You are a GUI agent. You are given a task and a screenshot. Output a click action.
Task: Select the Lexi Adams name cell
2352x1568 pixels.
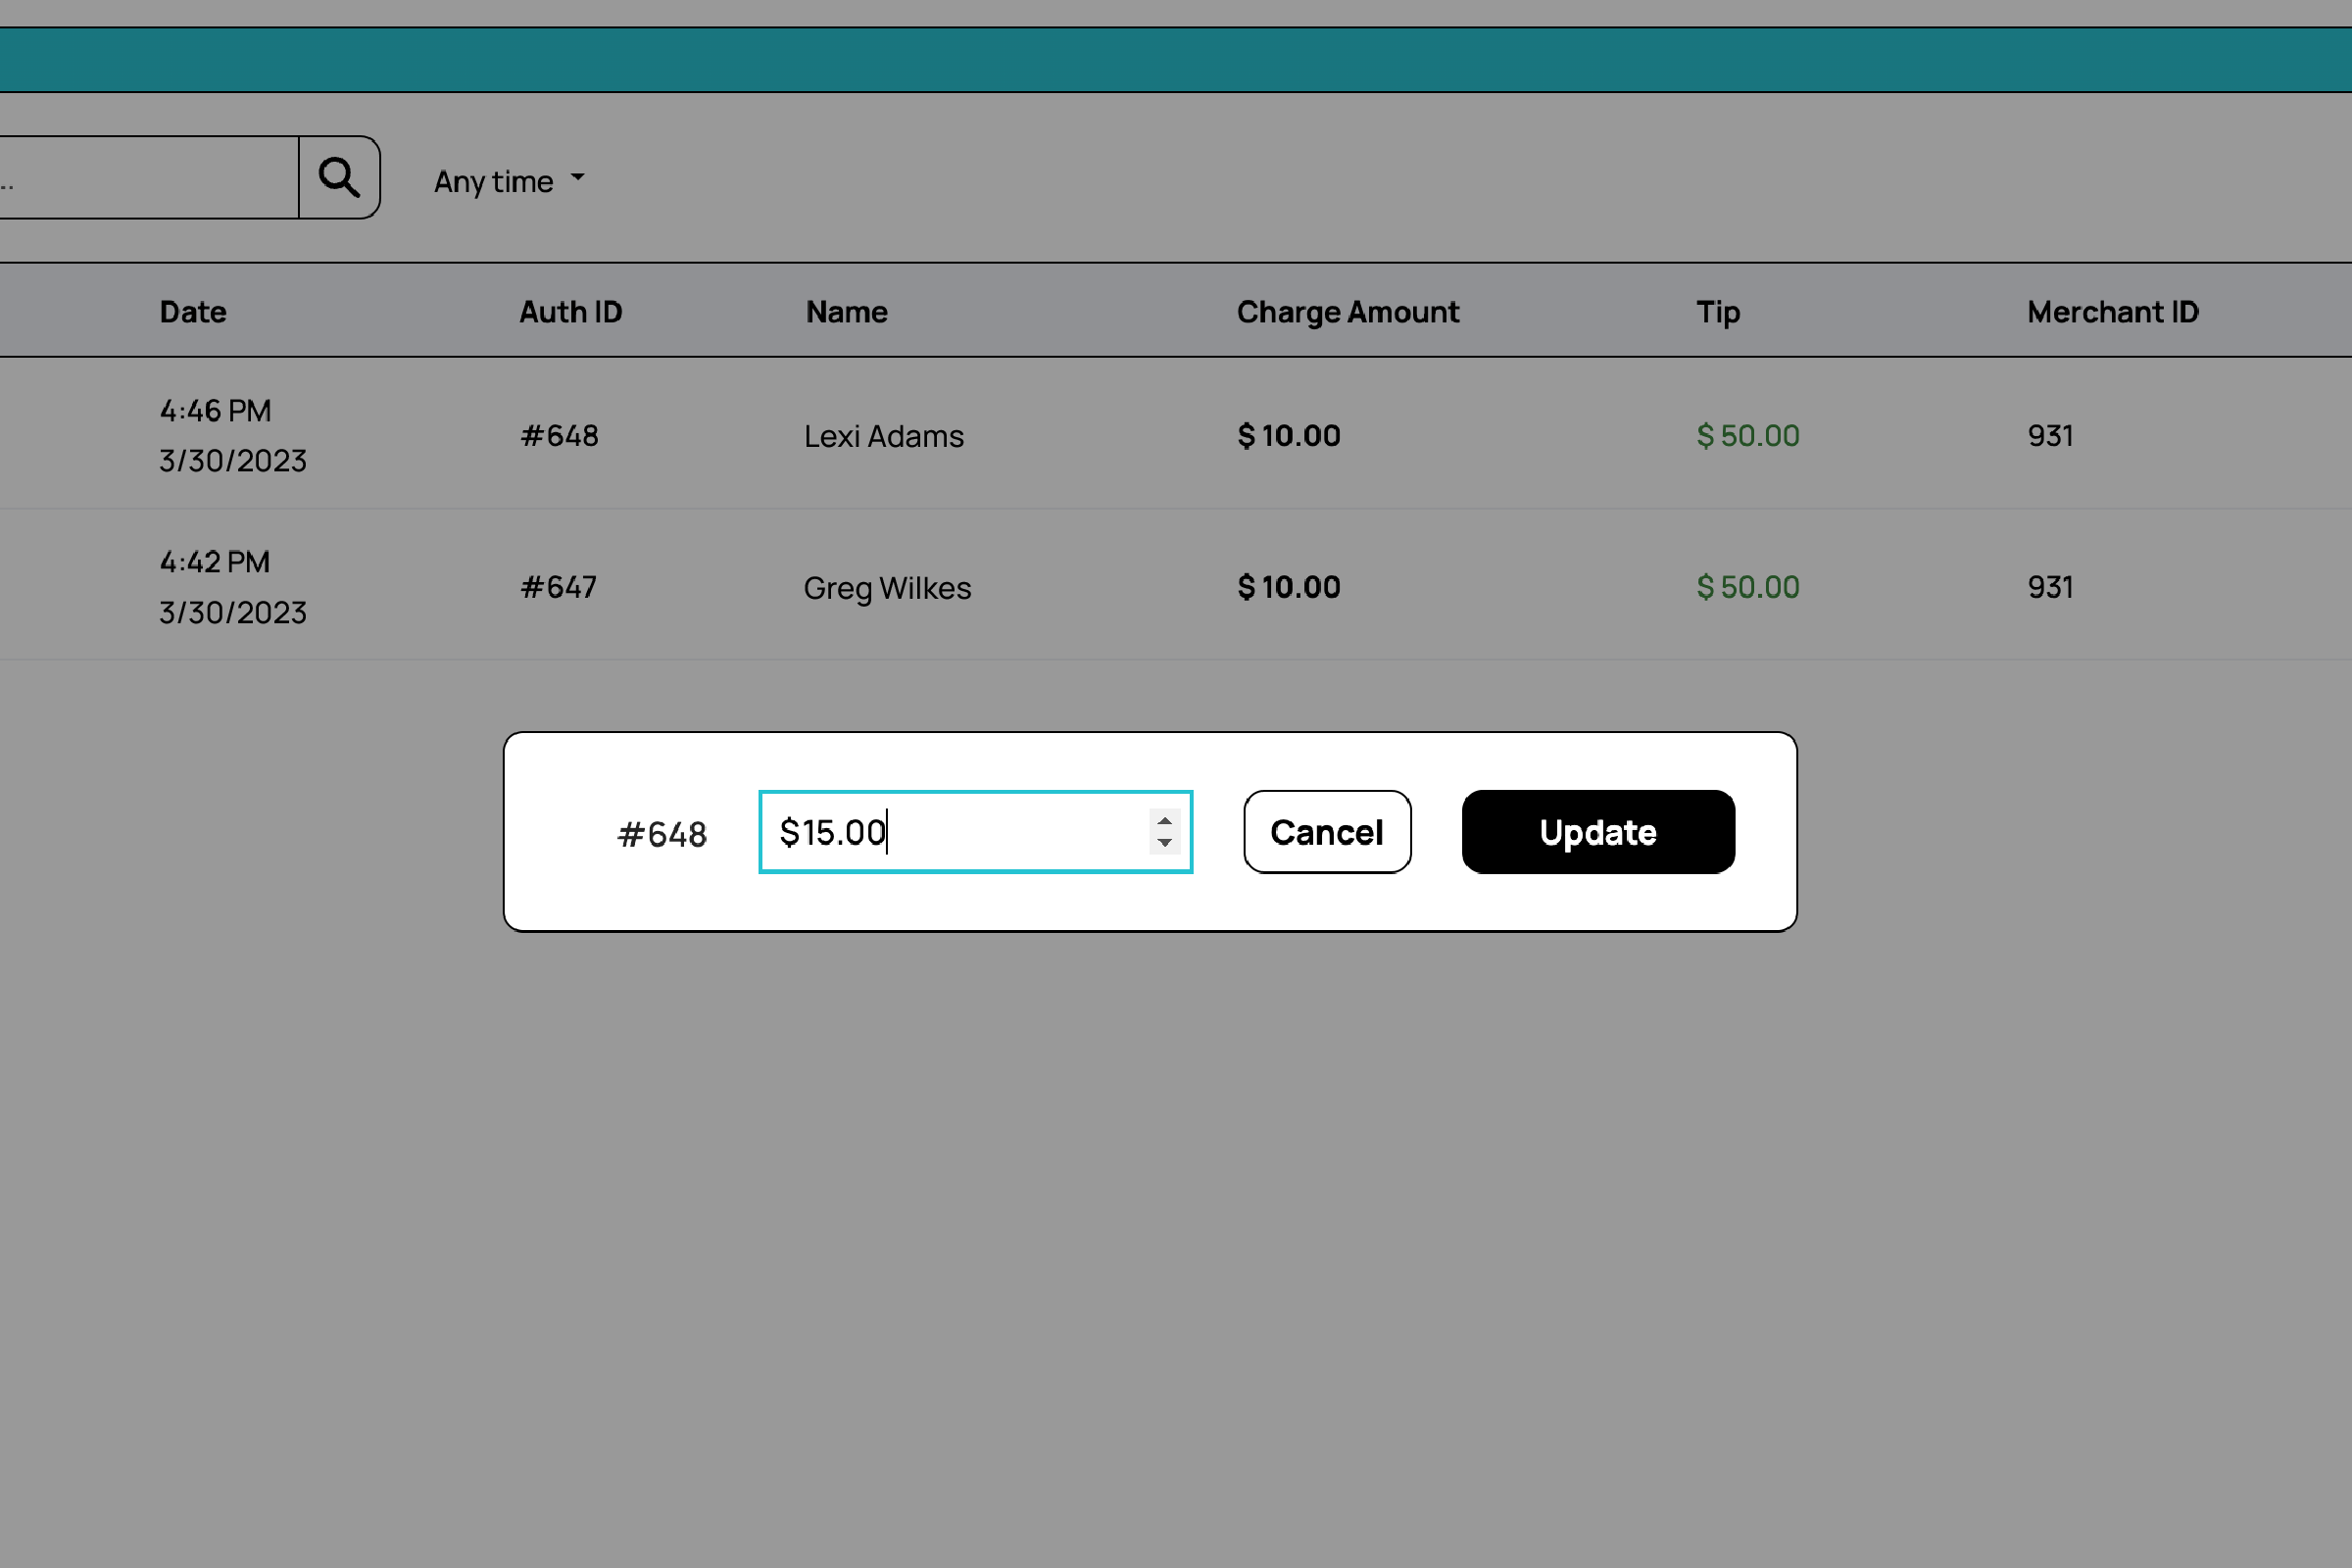[x=883, y=436]
